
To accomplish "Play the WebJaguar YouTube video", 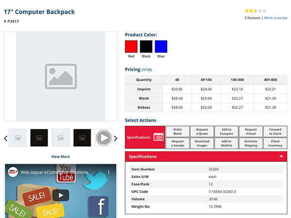I will tap(61, 195).
